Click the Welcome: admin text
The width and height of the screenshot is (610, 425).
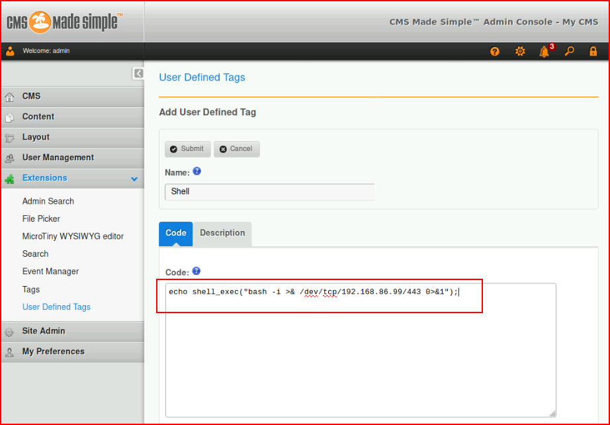pos(46,51)
